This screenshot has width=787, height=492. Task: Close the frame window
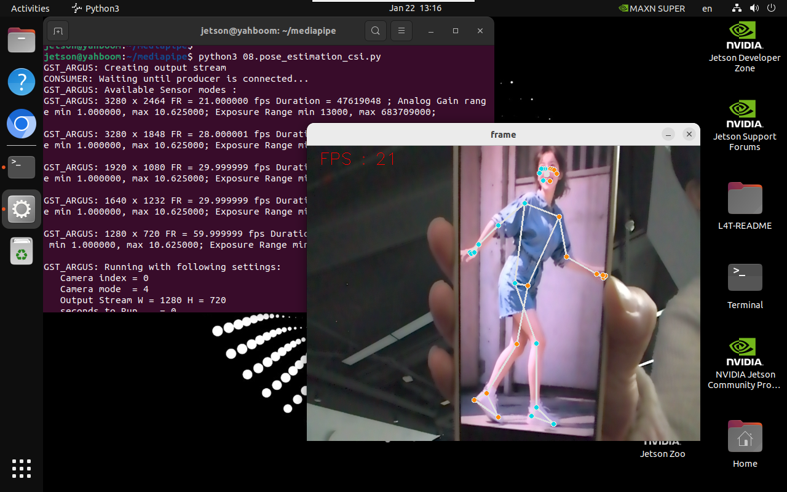tap(689, 134)
